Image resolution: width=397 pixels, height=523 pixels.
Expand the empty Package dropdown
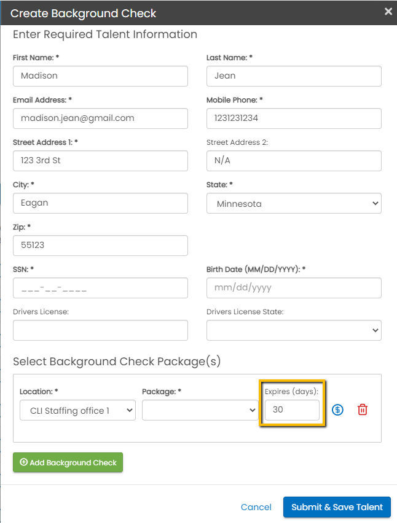click(x=200, y=411)
